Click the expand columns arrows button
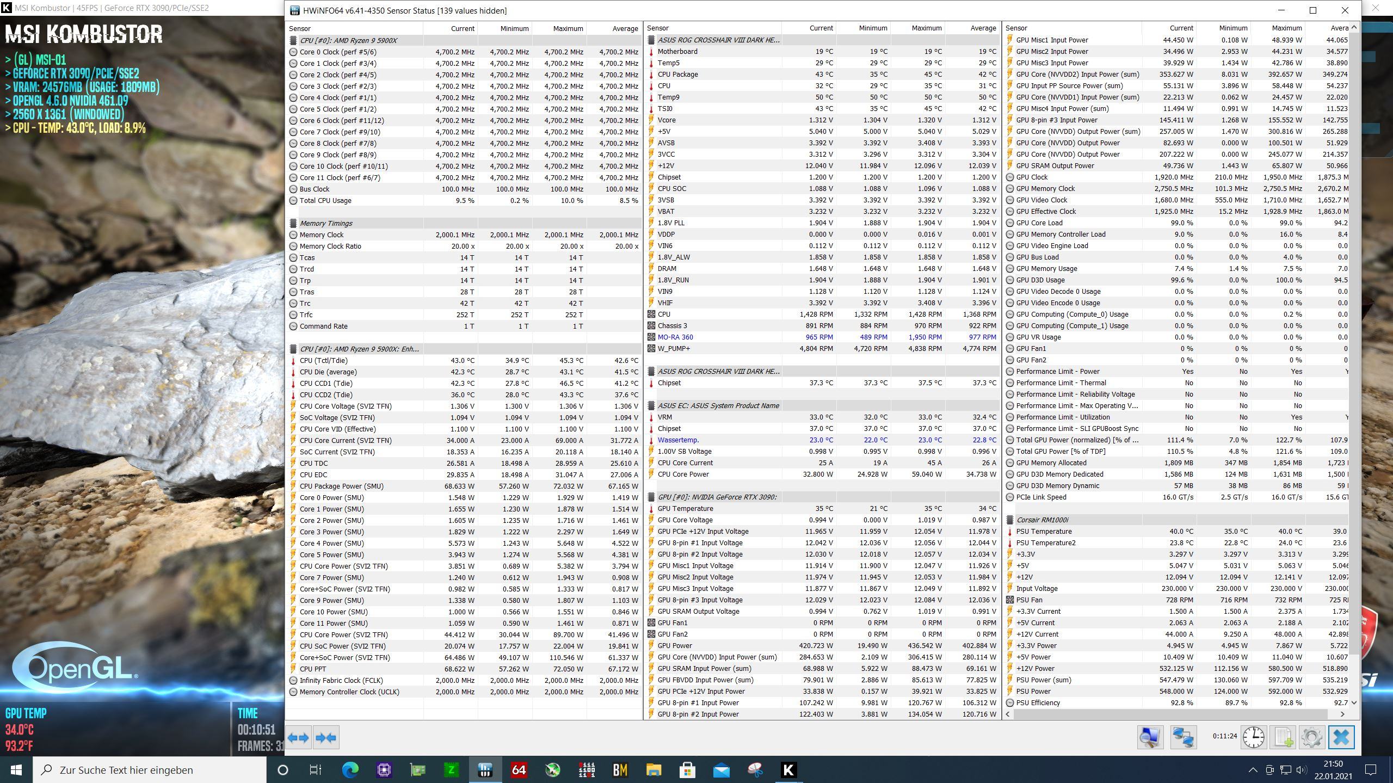Viewport: 1393px width, 783px height. [298, 738]
